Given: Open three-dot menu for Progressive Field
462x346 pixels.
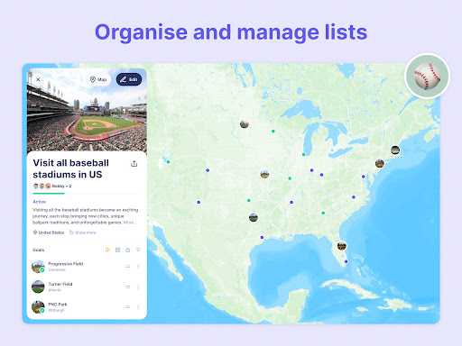Looking at the screenshot, I should [x=138, y=267].
